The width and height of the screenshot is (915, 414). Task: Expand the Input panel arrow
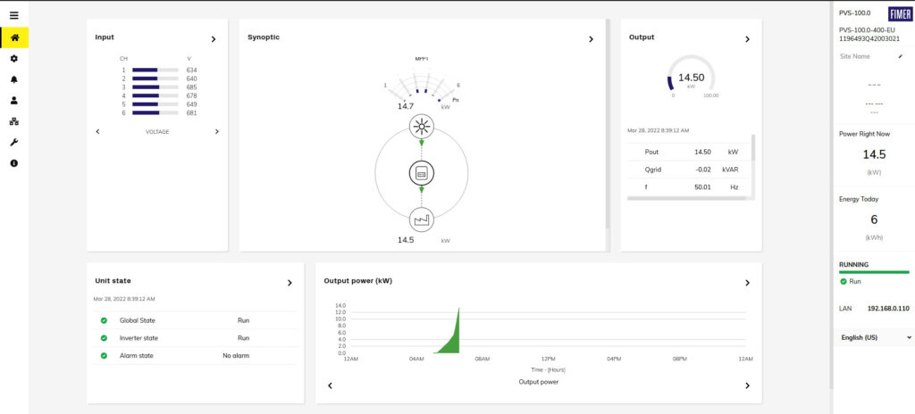[x=213, y=39]
